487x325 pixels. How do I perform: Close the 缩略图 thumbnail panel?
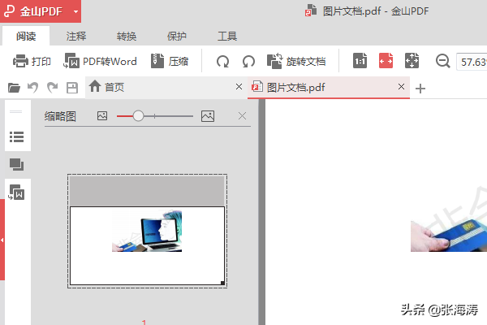[x=242, y=116]
